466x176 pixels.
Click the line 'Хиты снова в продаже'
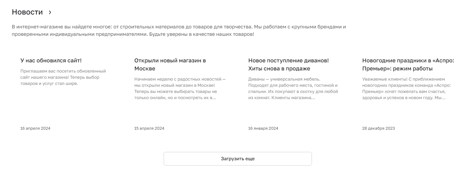click(279, 69)
